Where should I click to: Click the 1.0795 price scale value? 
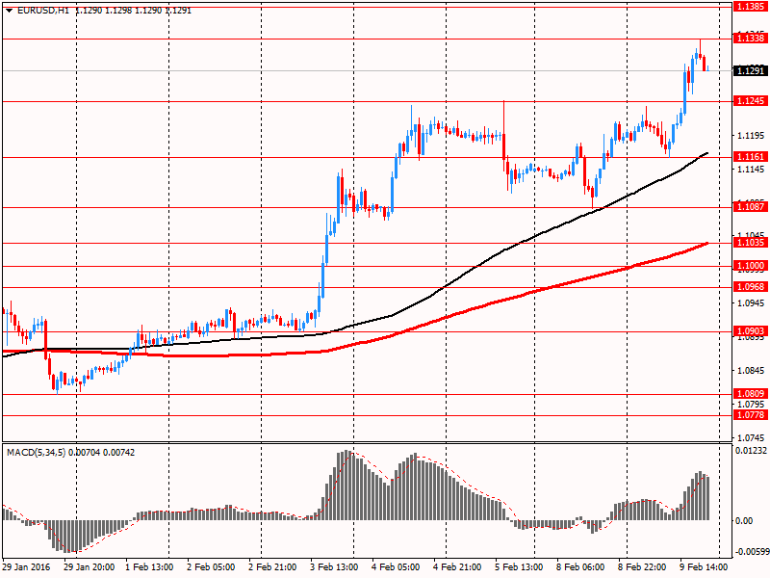(751, 404)
